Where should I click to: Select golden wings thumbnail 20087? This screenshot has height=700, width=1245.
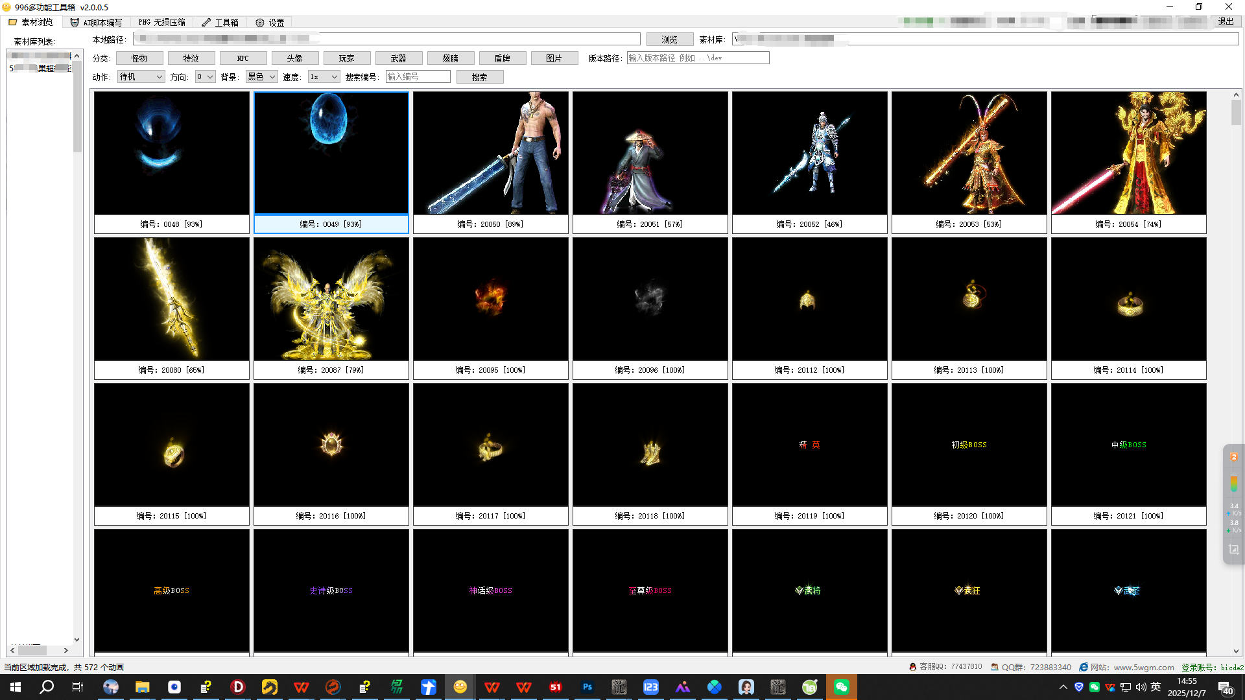point(331,299)
